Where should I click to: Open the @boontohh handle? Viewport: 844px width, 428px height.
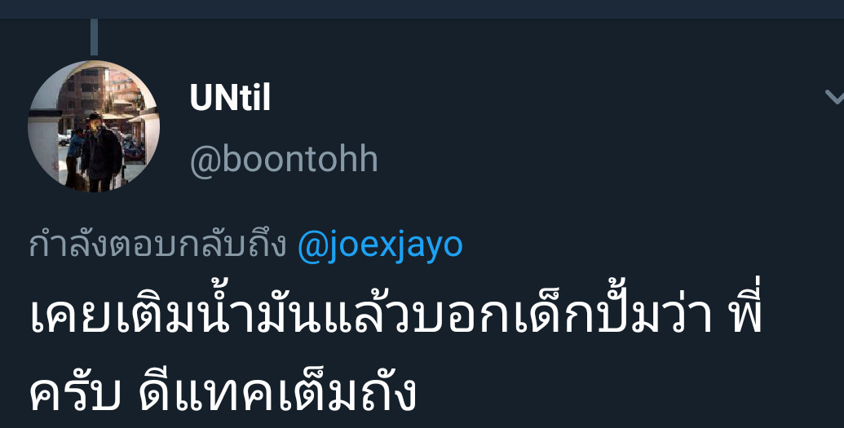(284, 160)
